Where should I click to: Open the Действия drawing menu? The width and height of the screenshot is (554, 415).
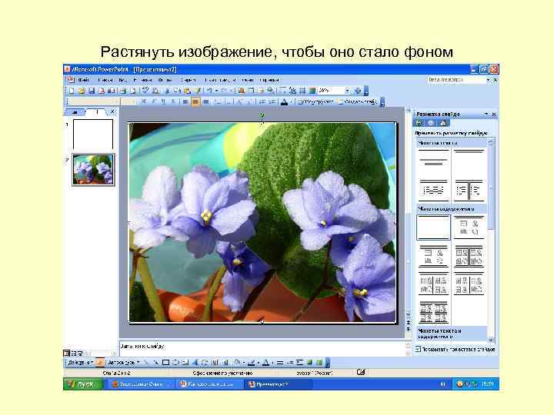[x=80, y=362]
